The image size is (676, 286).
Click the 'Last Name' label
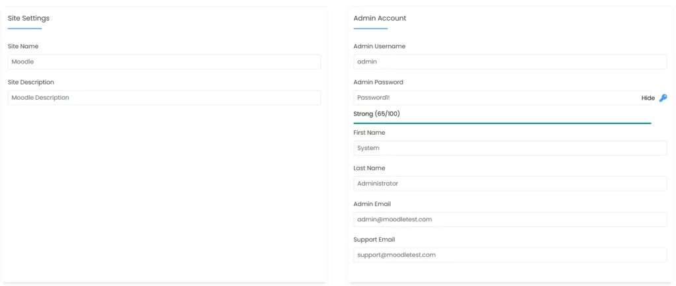(369, 168)
